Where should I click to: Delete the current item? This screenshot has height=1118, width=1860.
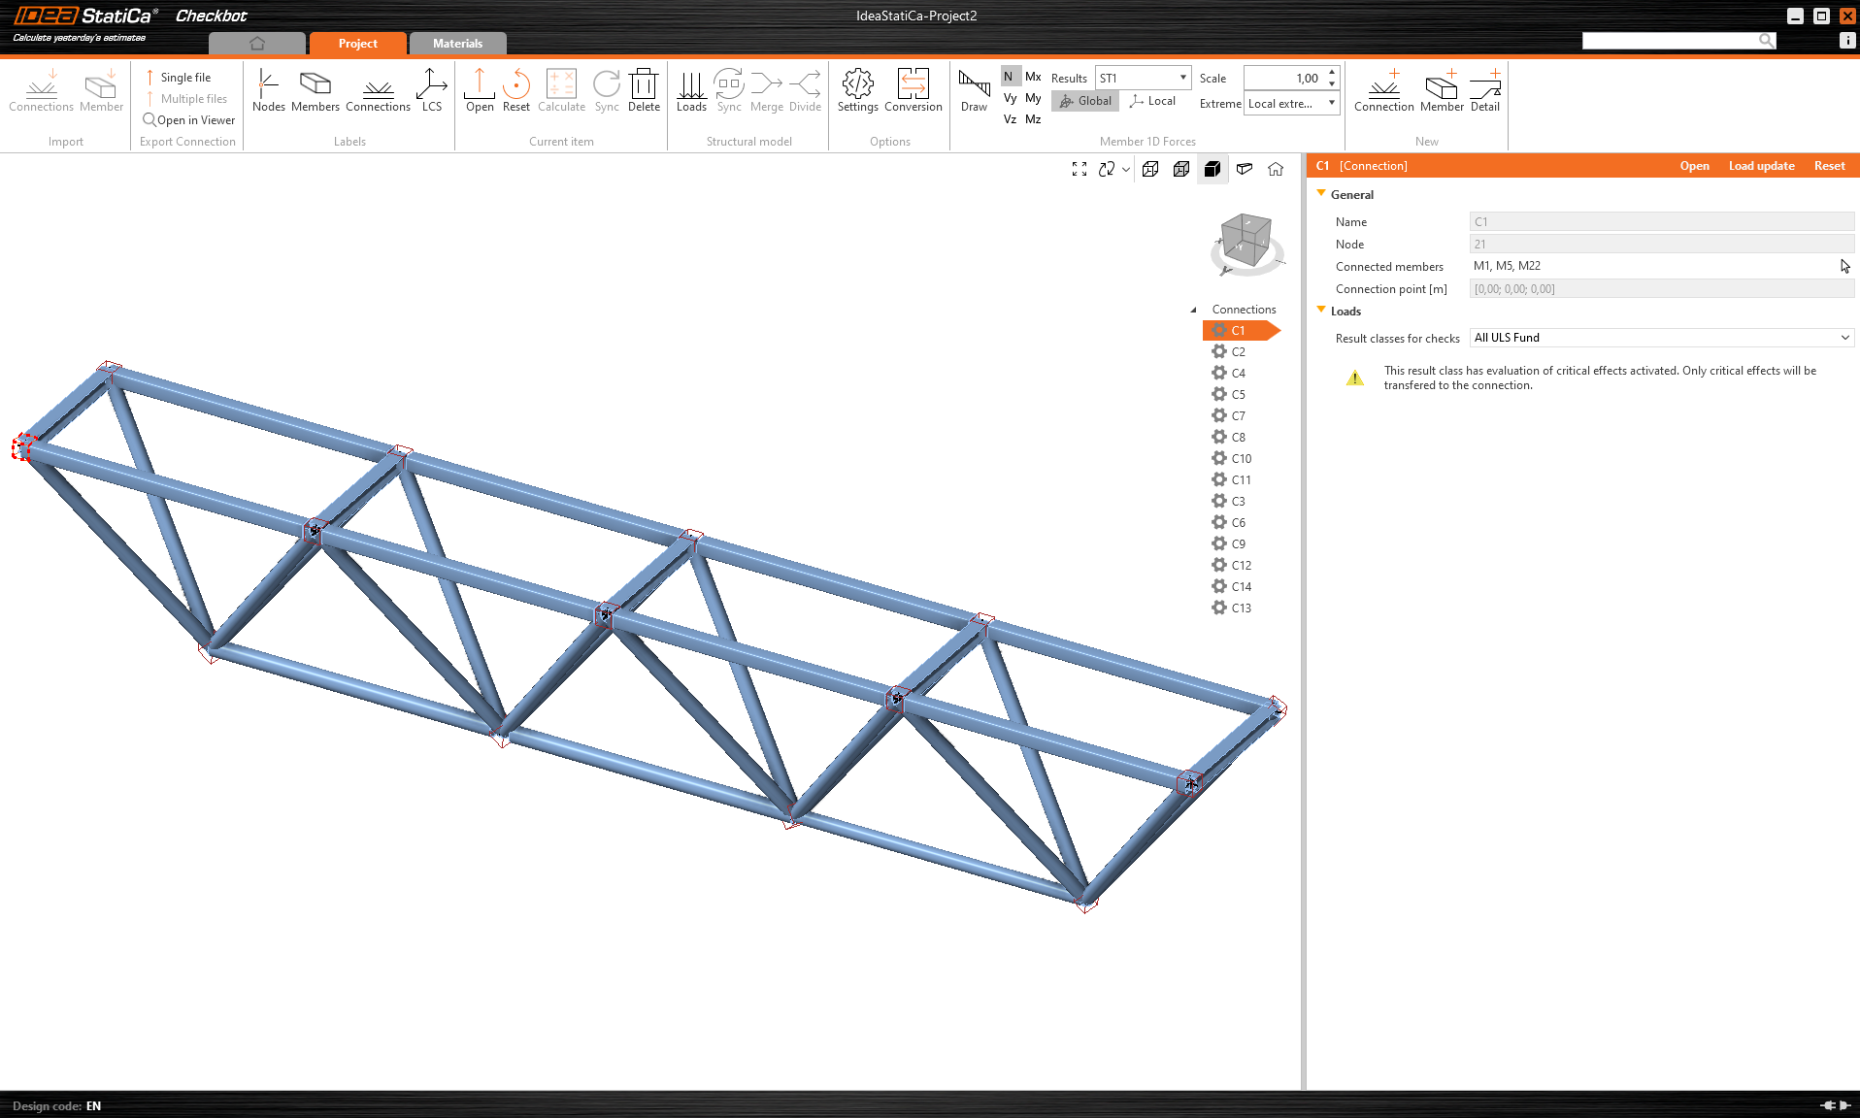pyautogui.click(x=643, y=91)
